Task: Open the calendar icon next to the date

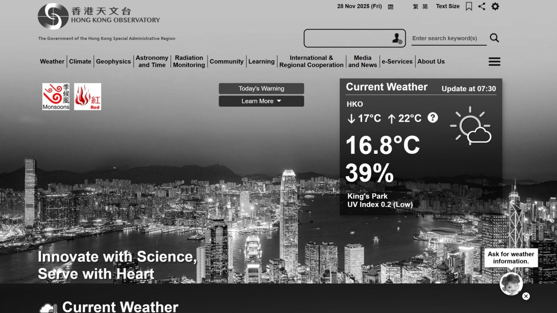Action: tap(390, 6)
